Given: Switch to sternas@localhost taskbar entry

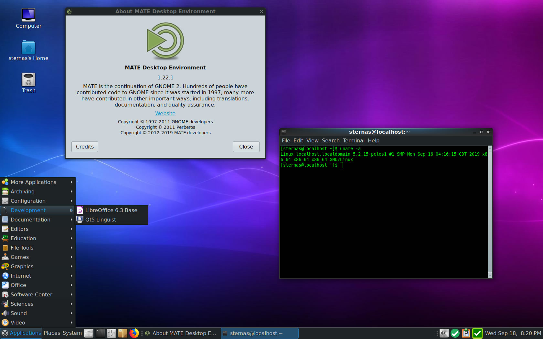Looking at the screenshot, I should tap(260, 333).
